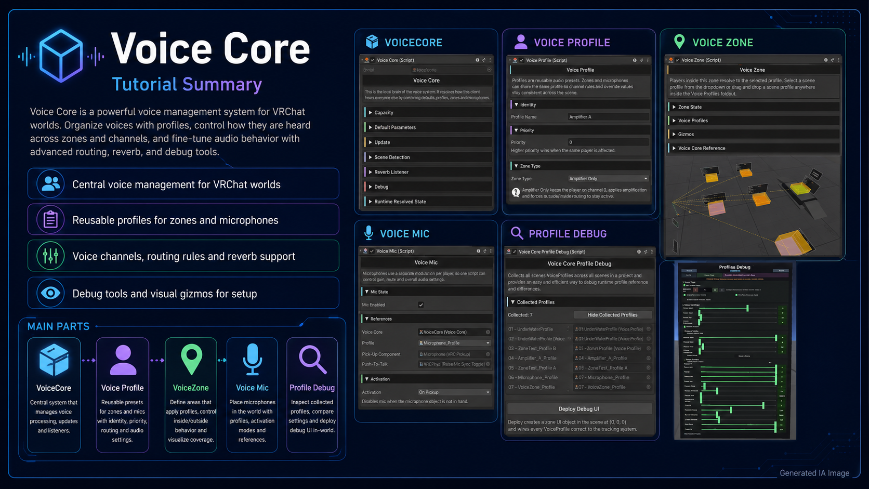Select the Reusable profiles for zones feature card
Image resolution: width=869 pixels, height=489 pixels.
tap(183, 220)
